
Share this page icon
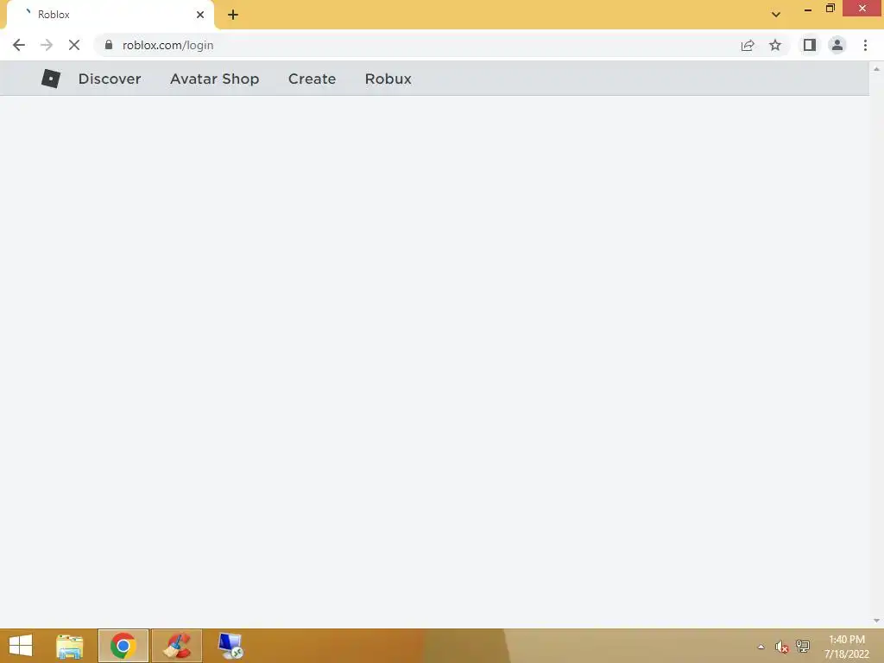748,45
